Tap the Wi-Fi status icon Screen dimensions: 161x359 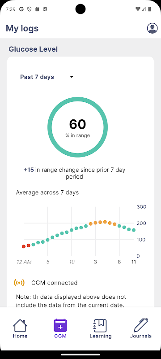pyautogui.click(x=137, y=9)
